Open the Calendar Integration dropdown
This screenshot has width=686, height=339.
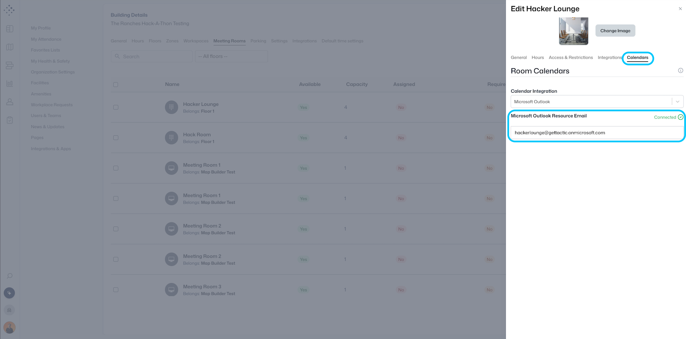(597, 102)
